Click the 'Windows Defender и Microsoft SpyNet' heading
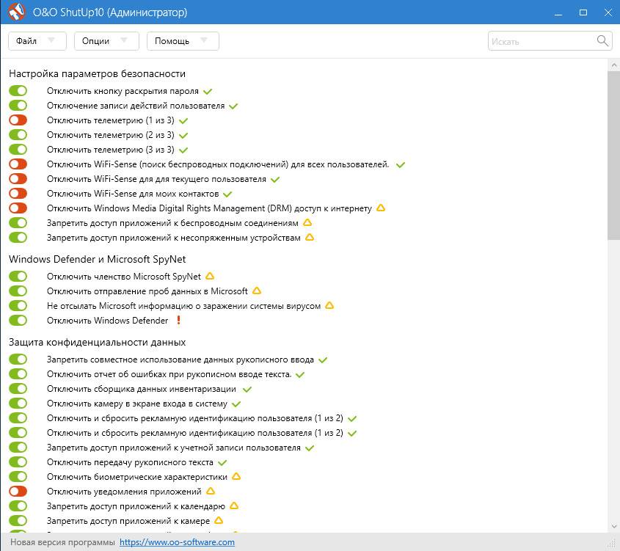Screen dimensions: 620x551 tap(98, 259)
